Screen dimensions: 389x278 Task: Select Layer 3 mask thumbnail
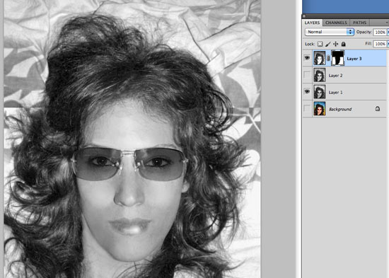[338, 58]
